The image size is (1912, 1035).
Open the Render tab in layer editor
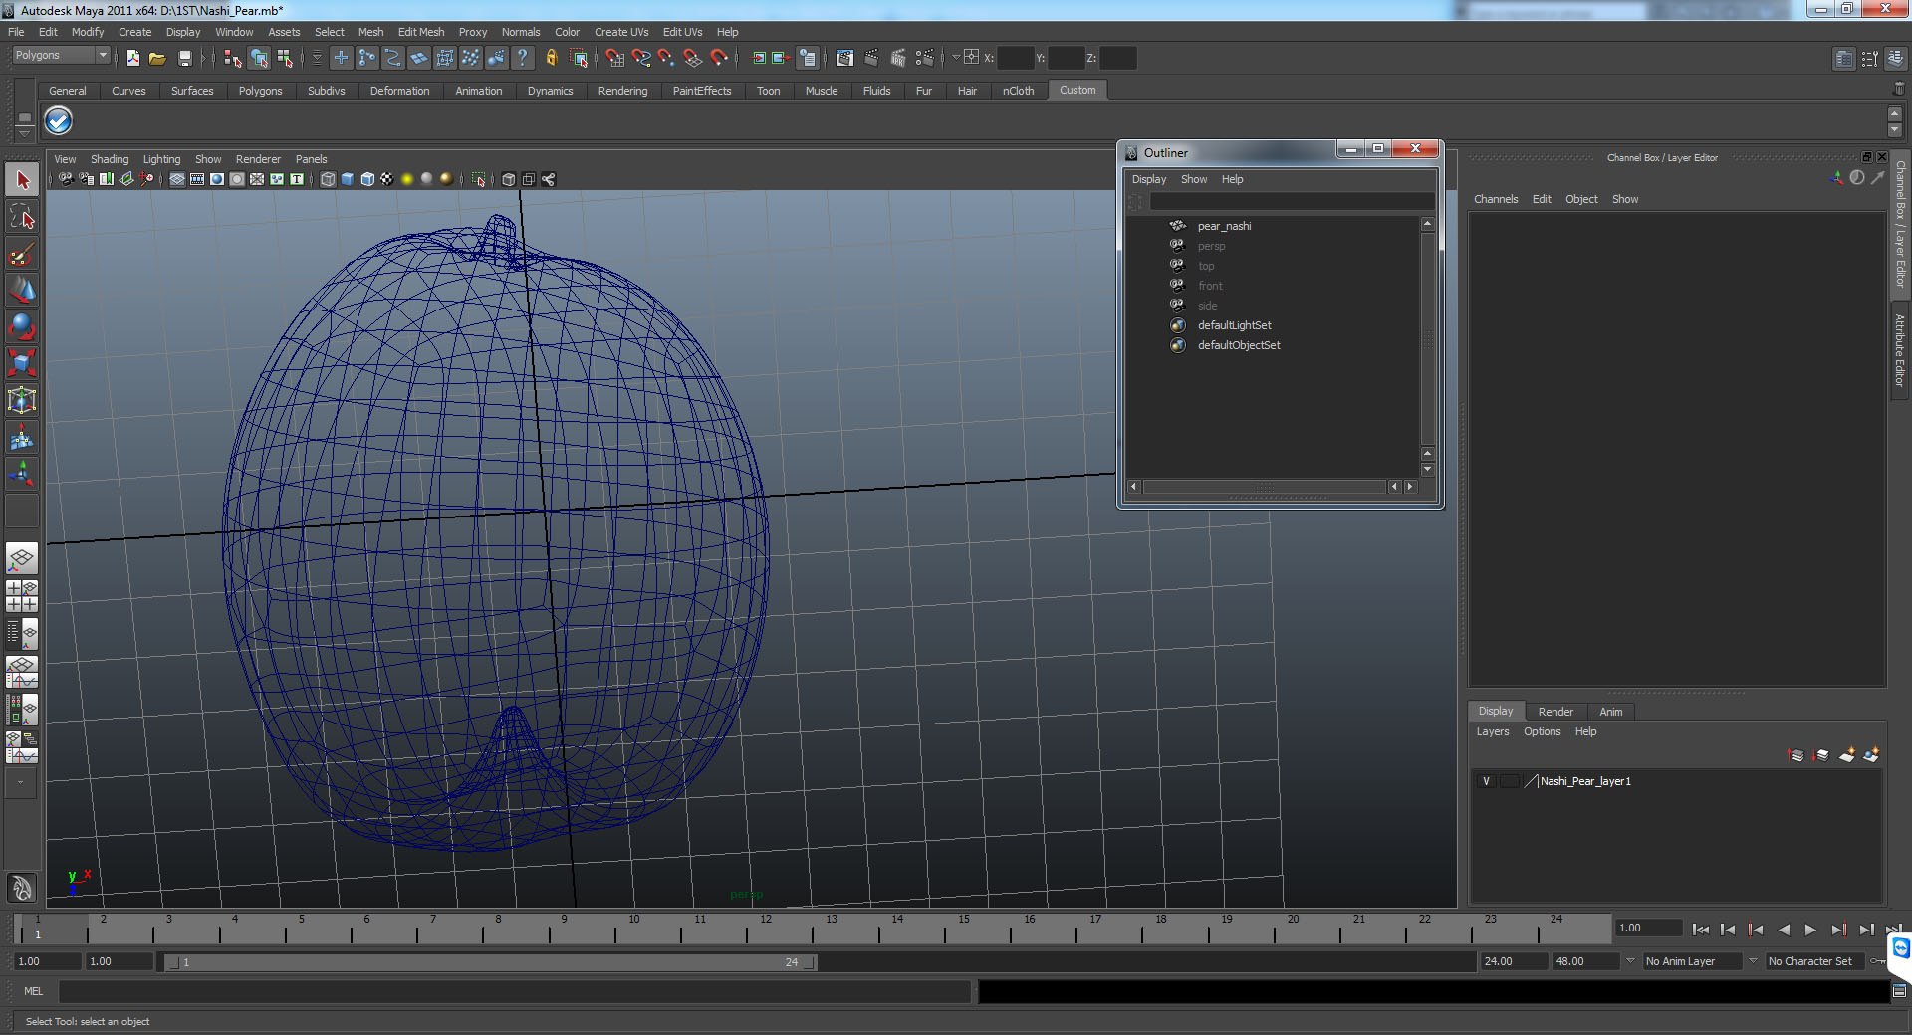(x=1555, y=712)
